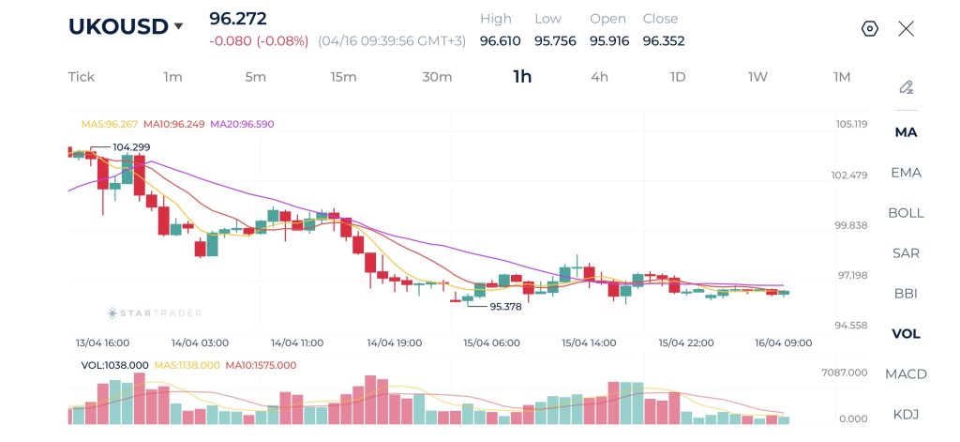Select the 4h timeframe tab
Image resolution: width=960 pixels, height=442 pixels.
tap(599, 77)
